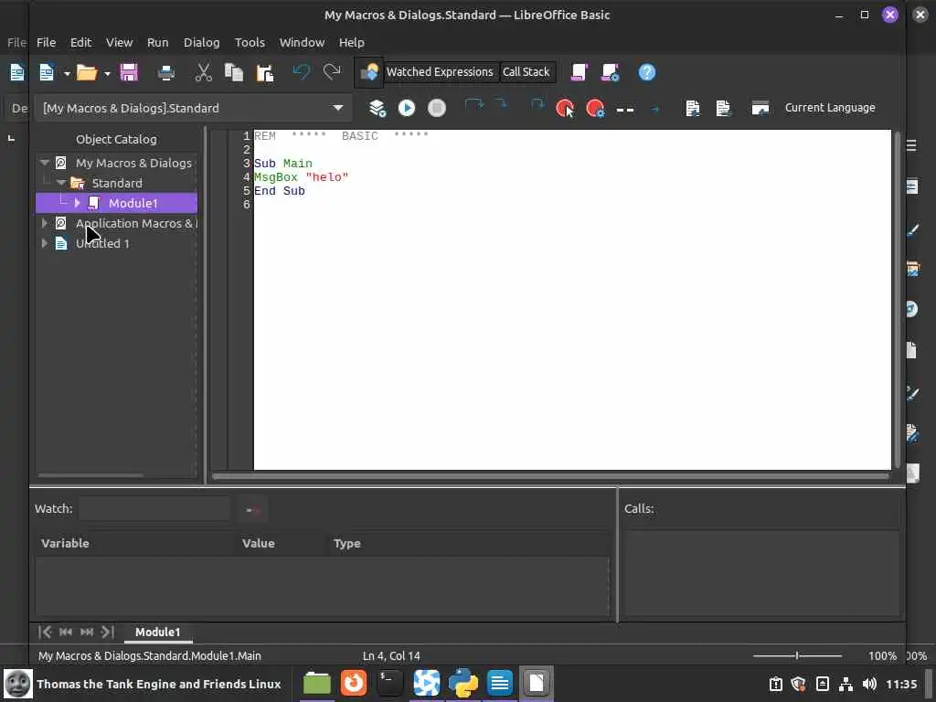The image size is (936, 702).
Task: Open the Dialog menu
Action: coord(201,42)
